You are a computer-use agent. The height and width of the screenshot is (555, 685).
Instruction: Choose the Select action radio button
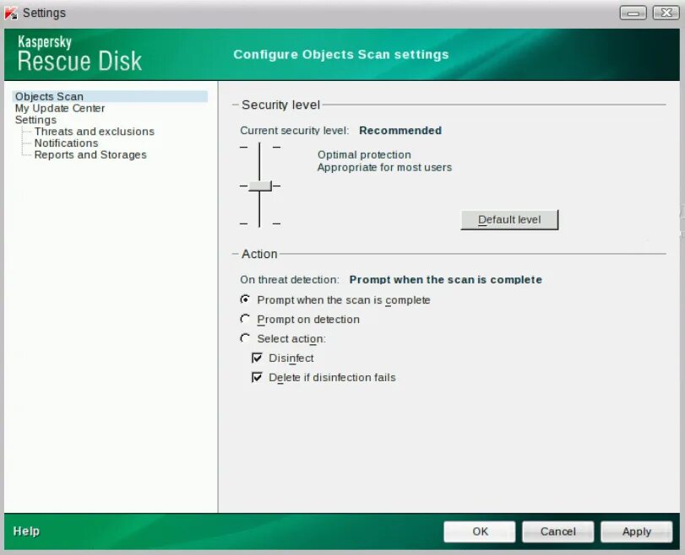pyautogui.click(x=245, y=338)
